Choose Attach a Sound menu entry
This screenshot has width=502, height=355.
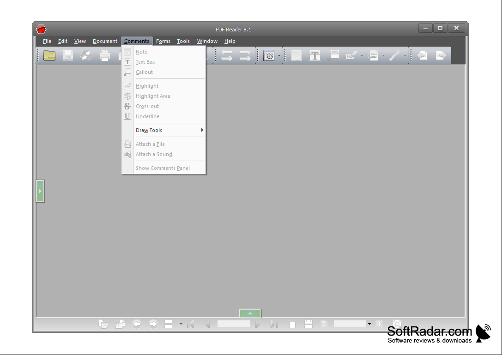point(163,154)
